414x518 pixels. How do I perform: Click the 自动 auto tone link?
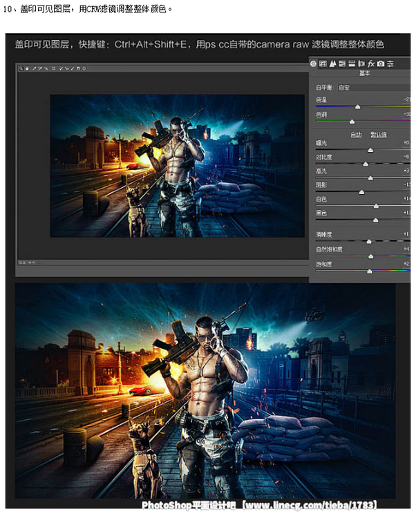click(356, 135)
